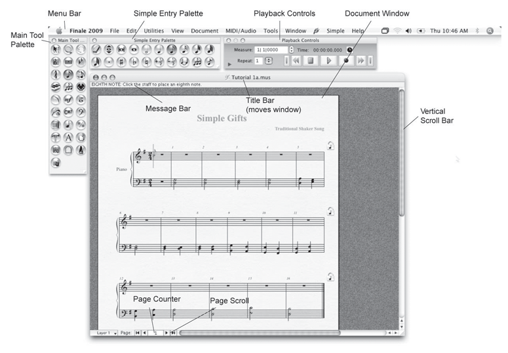Open the Utilities menu

click(x=153, y=31)
